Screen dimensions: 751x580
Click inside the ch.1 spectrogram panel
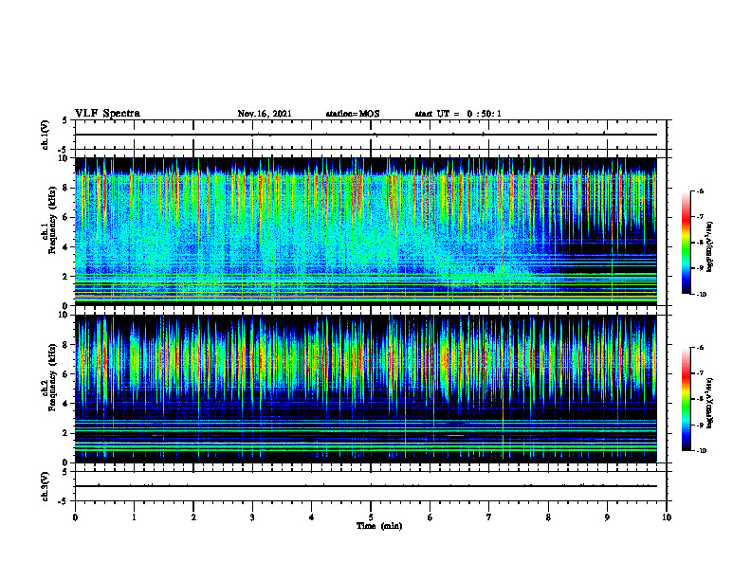point(366,231)
